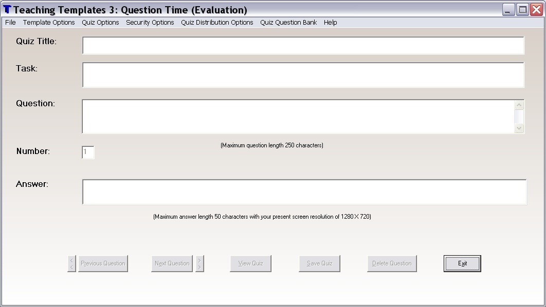
Task: Jump to last question with double-right arrow
Action: pyautogui.click(x=199, y=263)
